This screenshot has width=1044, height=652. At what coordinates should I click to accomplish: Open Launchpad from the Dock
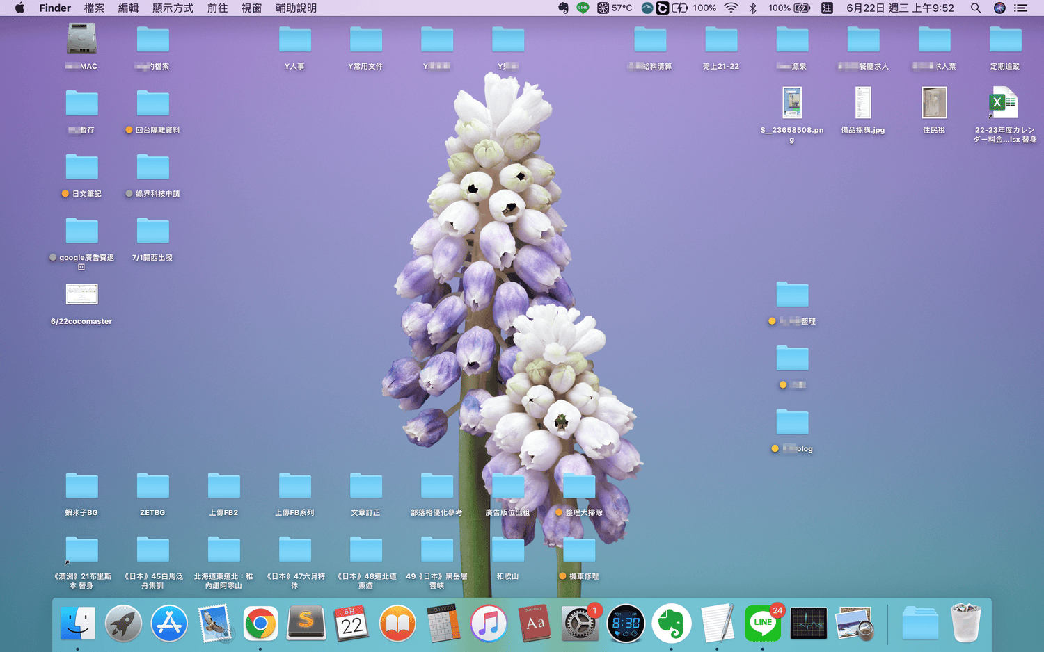point(123,624)
